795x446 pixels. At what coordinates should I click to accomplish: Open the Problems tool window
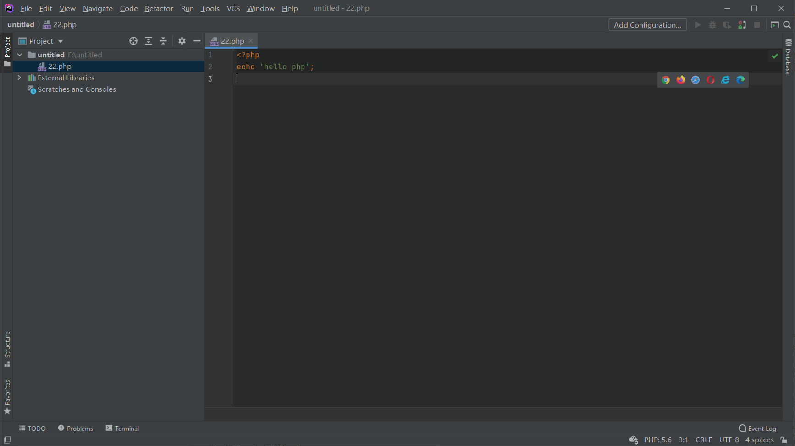[x=76, y=428]
